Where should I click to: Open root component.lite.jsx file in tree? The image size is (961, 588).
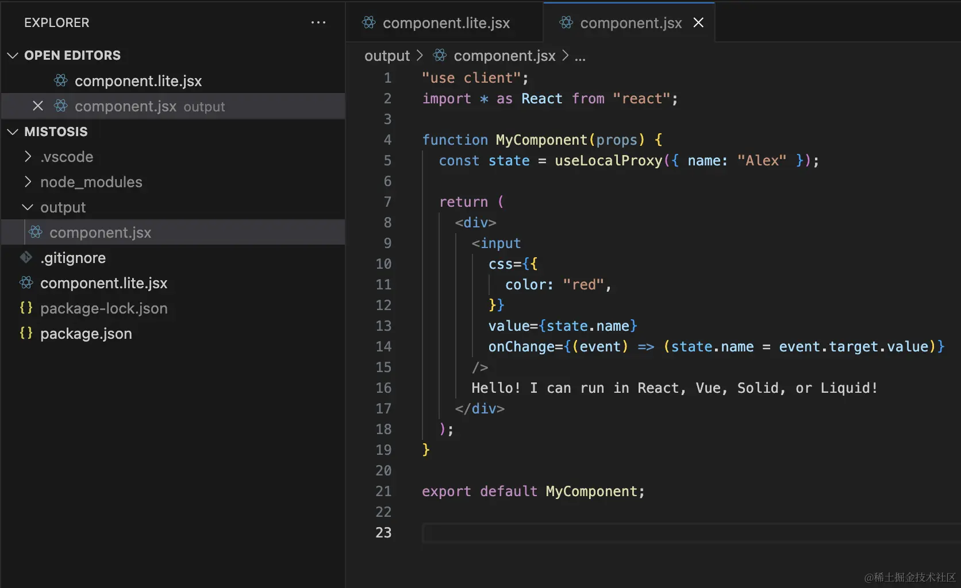[174, 283]
